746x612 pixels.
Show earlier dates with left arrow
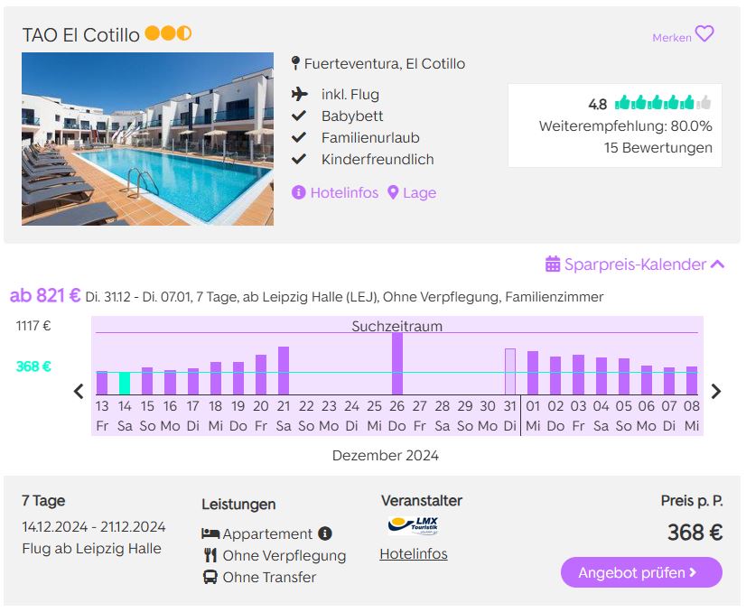click(79, 391)
